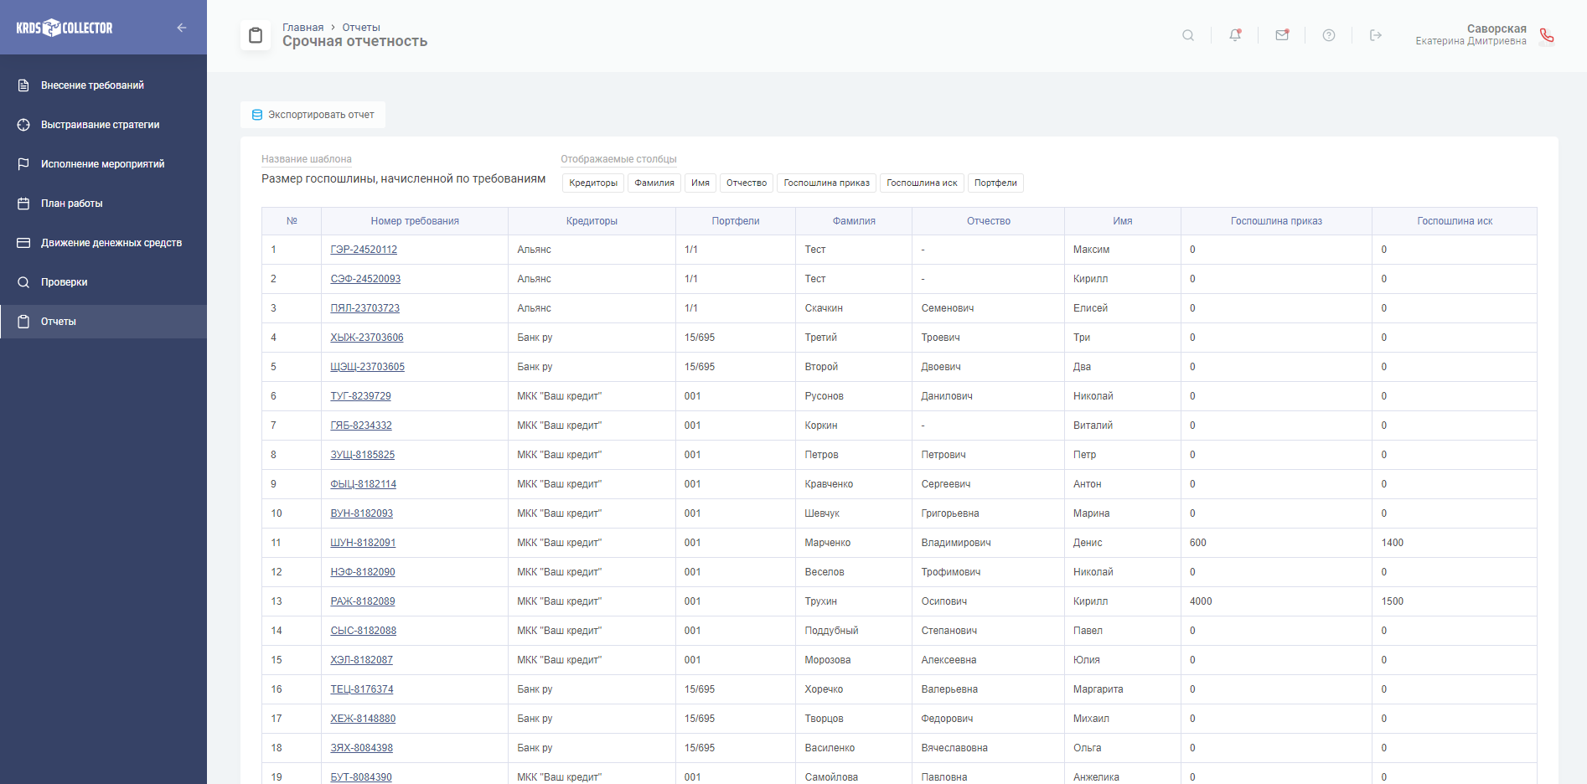Image resolution: width=1587 pixels, height=784 pixels.
Task: Toggle the Фамилия column tag
Action: coord(654,183)
